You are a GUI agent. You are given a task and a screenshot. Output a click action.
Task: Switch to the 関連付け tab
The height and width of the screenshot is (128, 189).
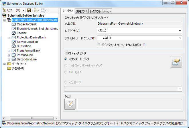(81, 11)
